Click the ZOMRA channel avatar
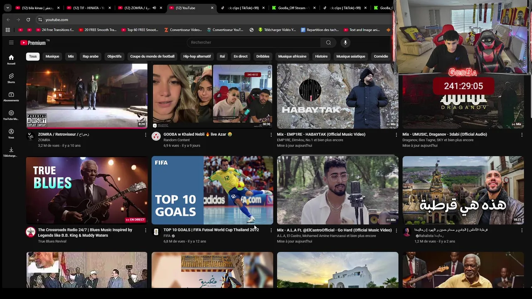 (x=31, y=136)
